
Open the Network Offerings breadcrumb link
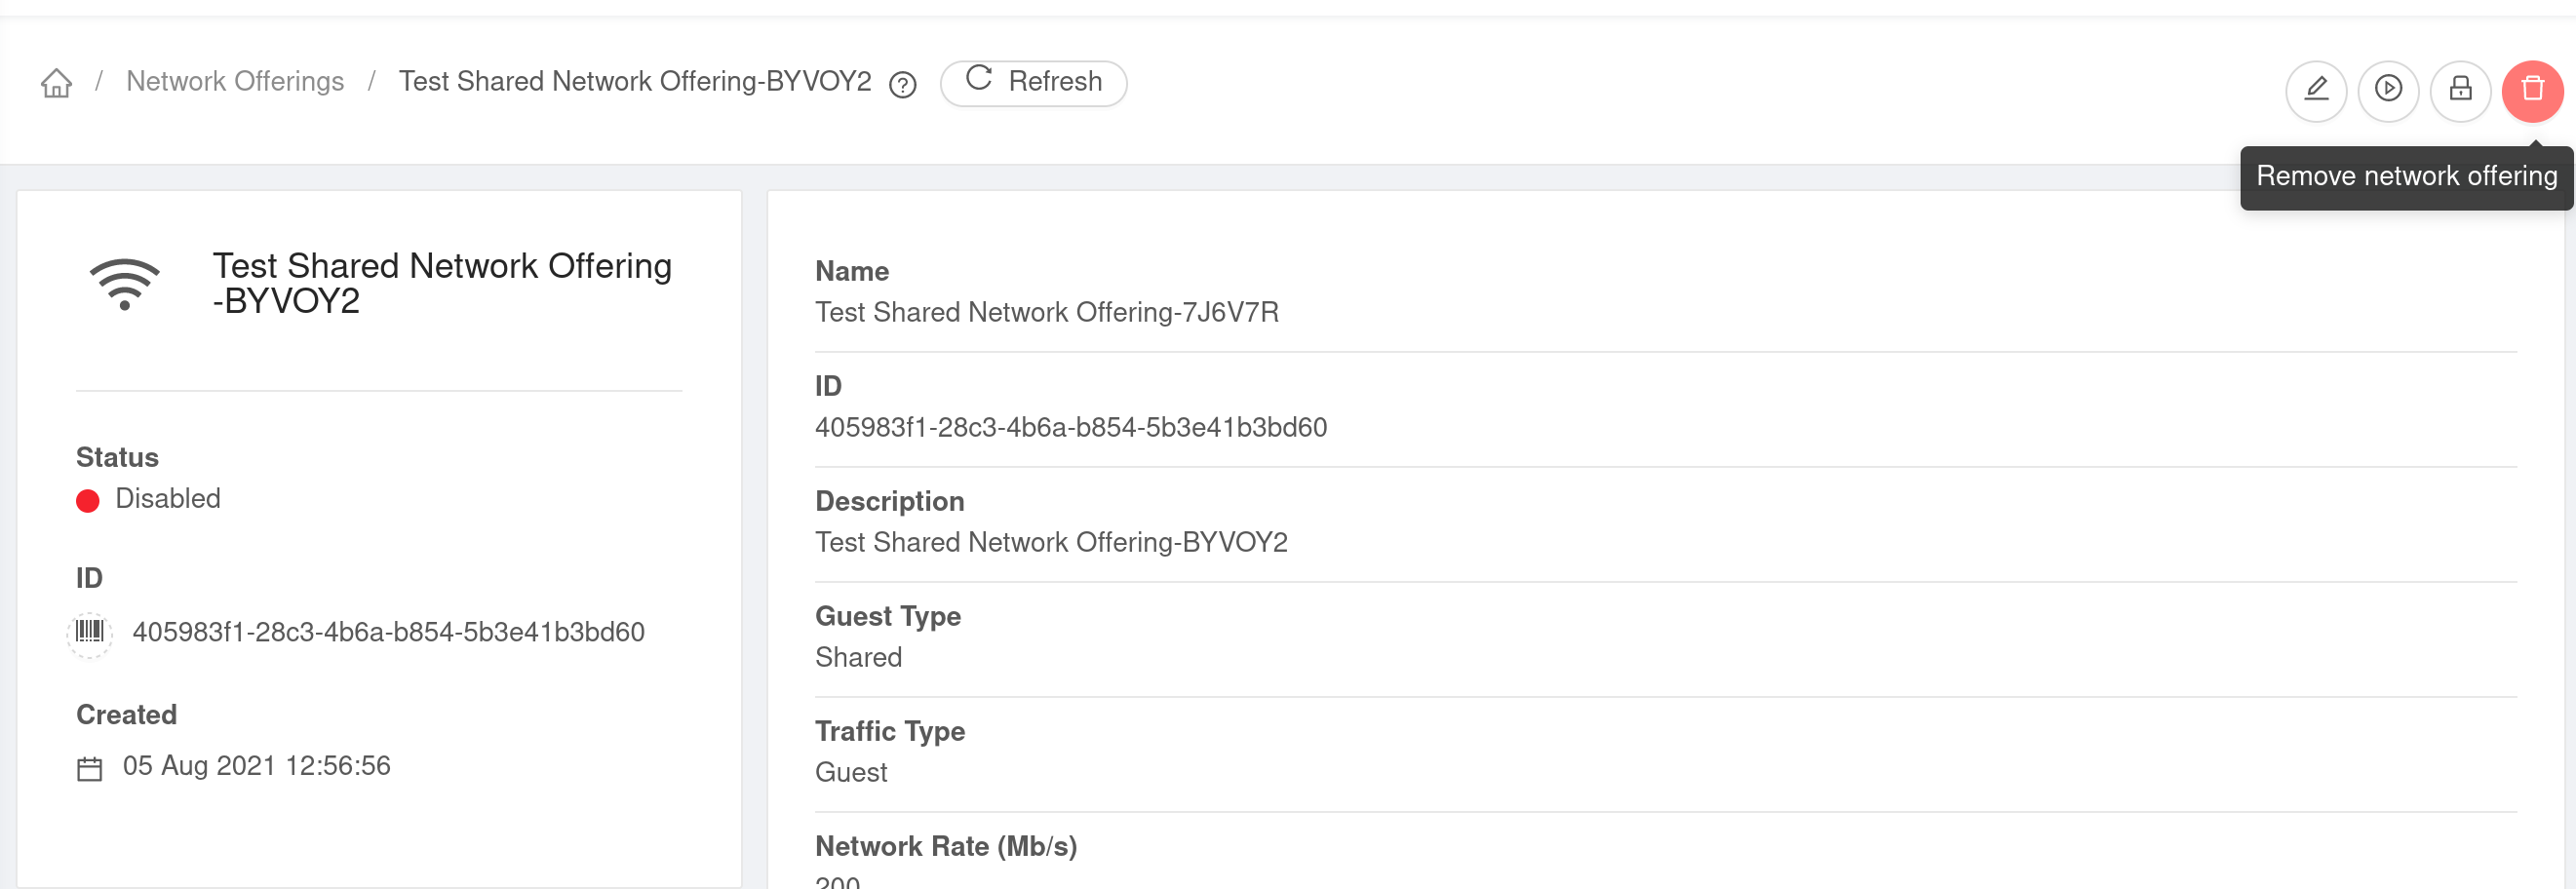tap(235, 81)
